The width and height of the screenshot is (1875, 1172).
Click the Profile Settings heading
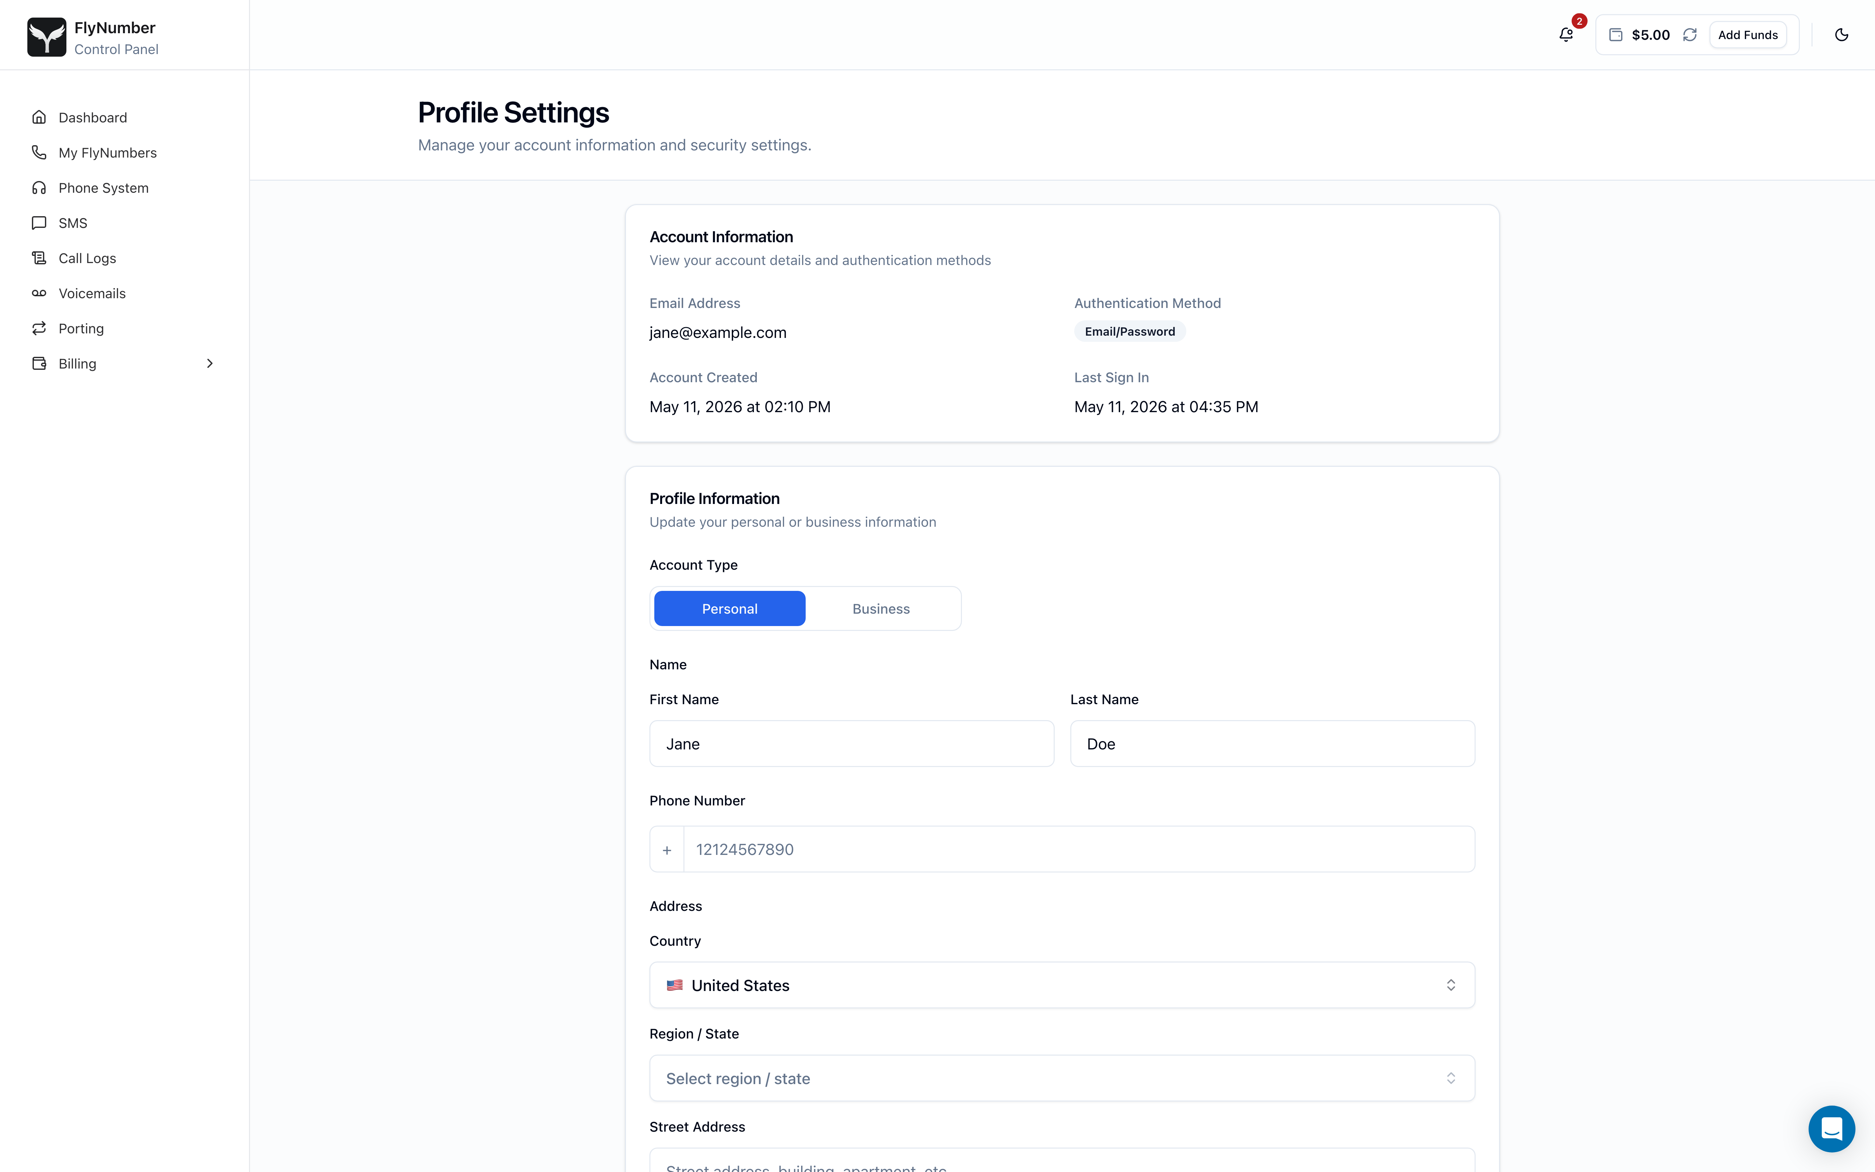coord(513,113)
